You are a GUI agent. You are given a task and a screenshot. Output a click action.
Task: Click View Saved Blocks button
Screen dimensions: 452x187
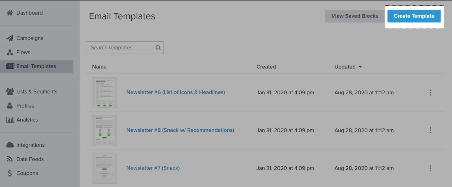(x=355, y=16)
